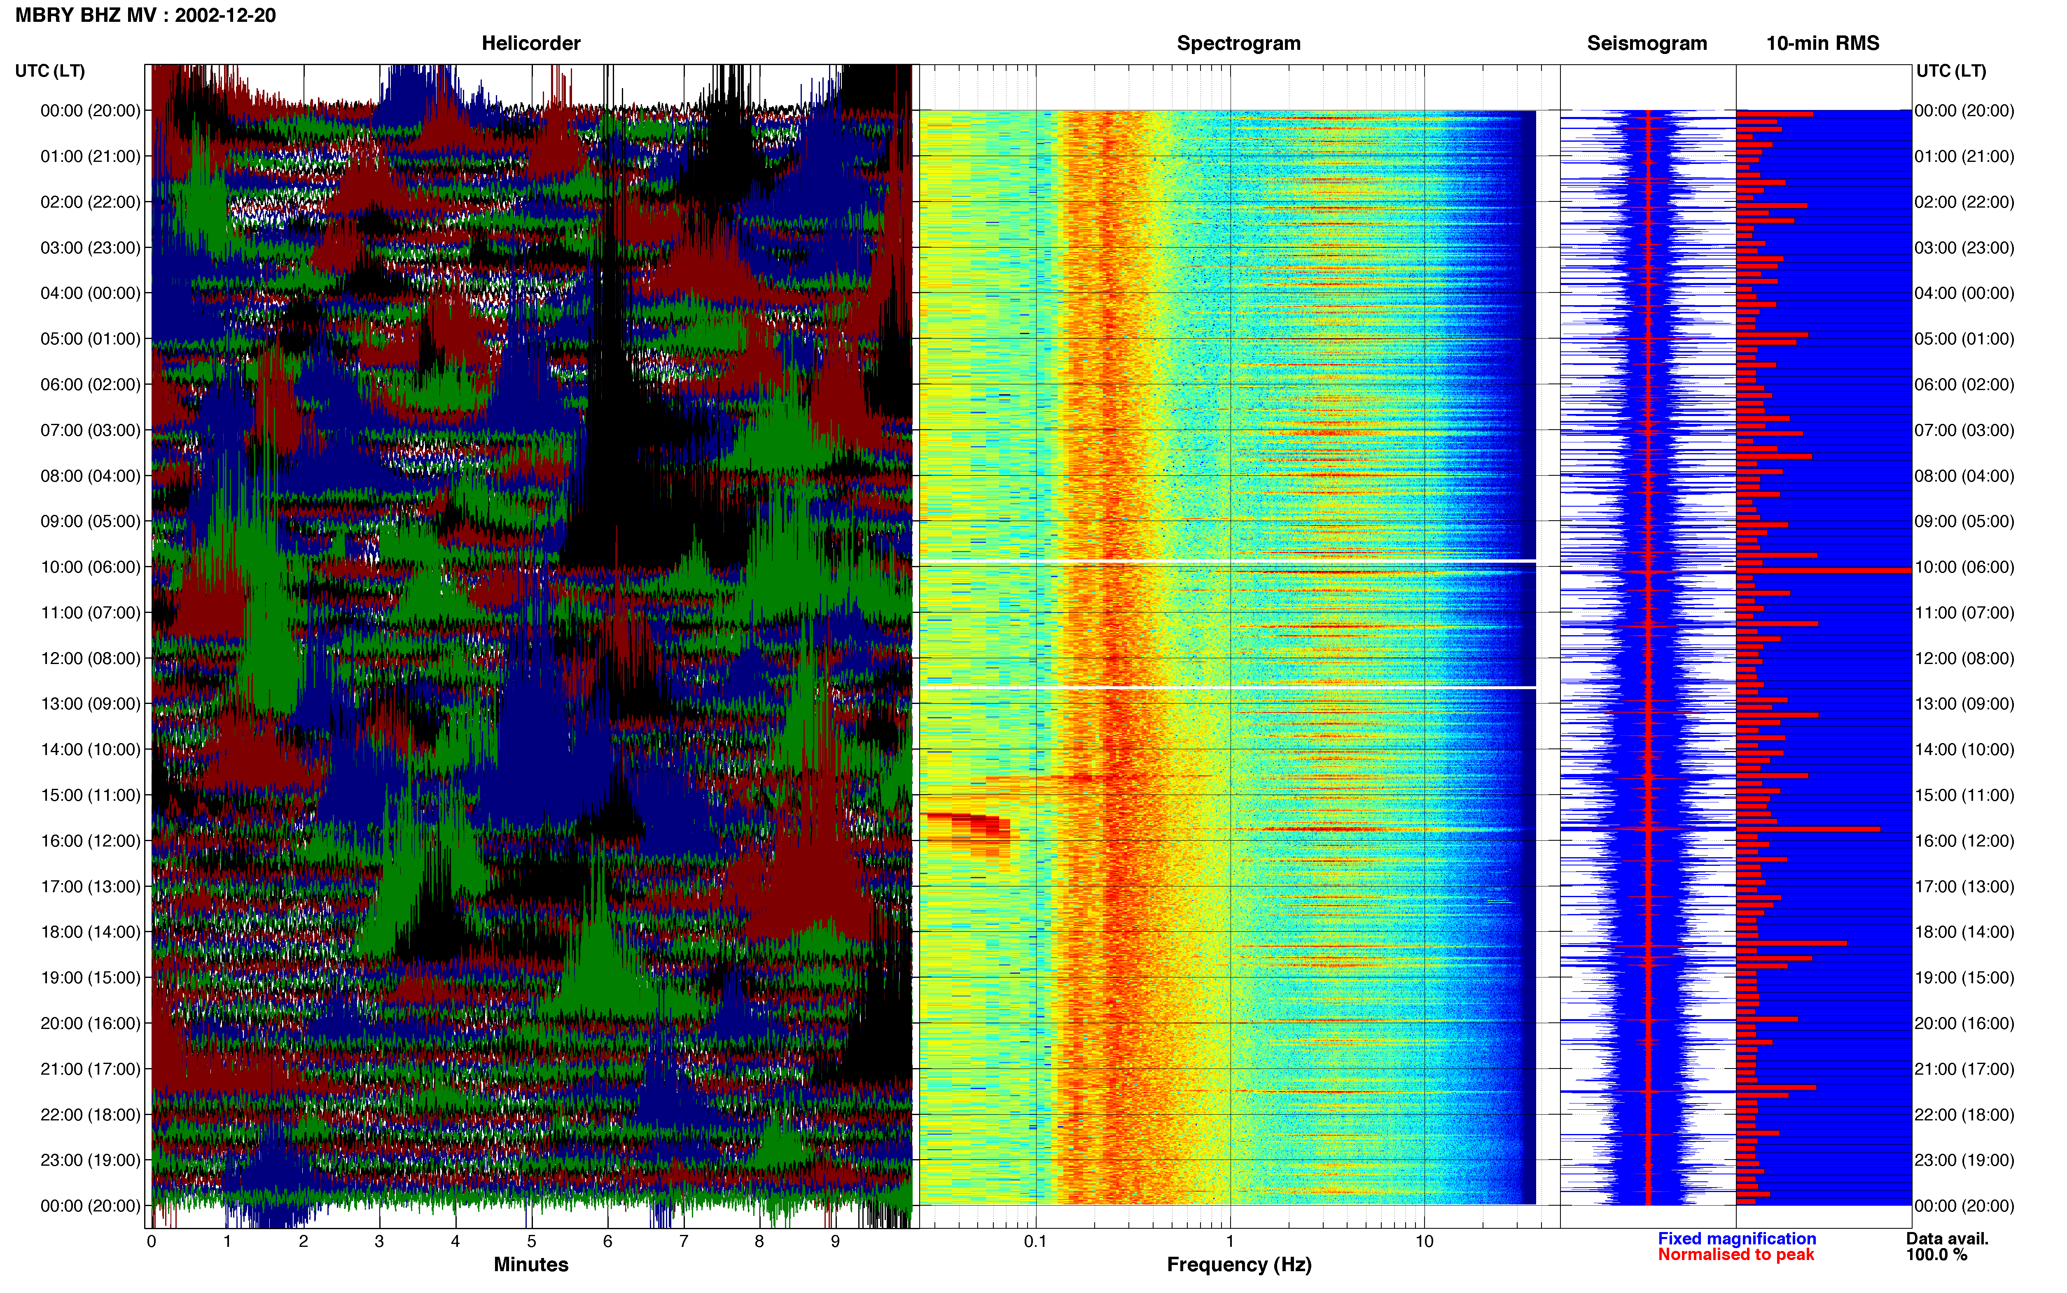Click the "Data avail." label

point(1947,1238)
